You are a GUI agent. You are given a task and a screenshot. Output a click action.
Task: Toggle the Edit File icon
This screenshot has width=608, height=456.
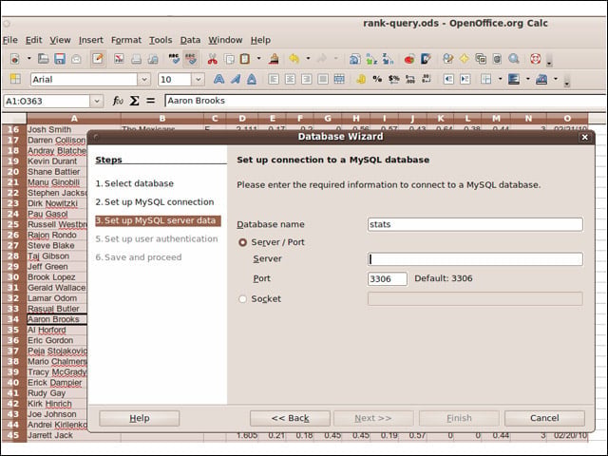click(98, 59)
